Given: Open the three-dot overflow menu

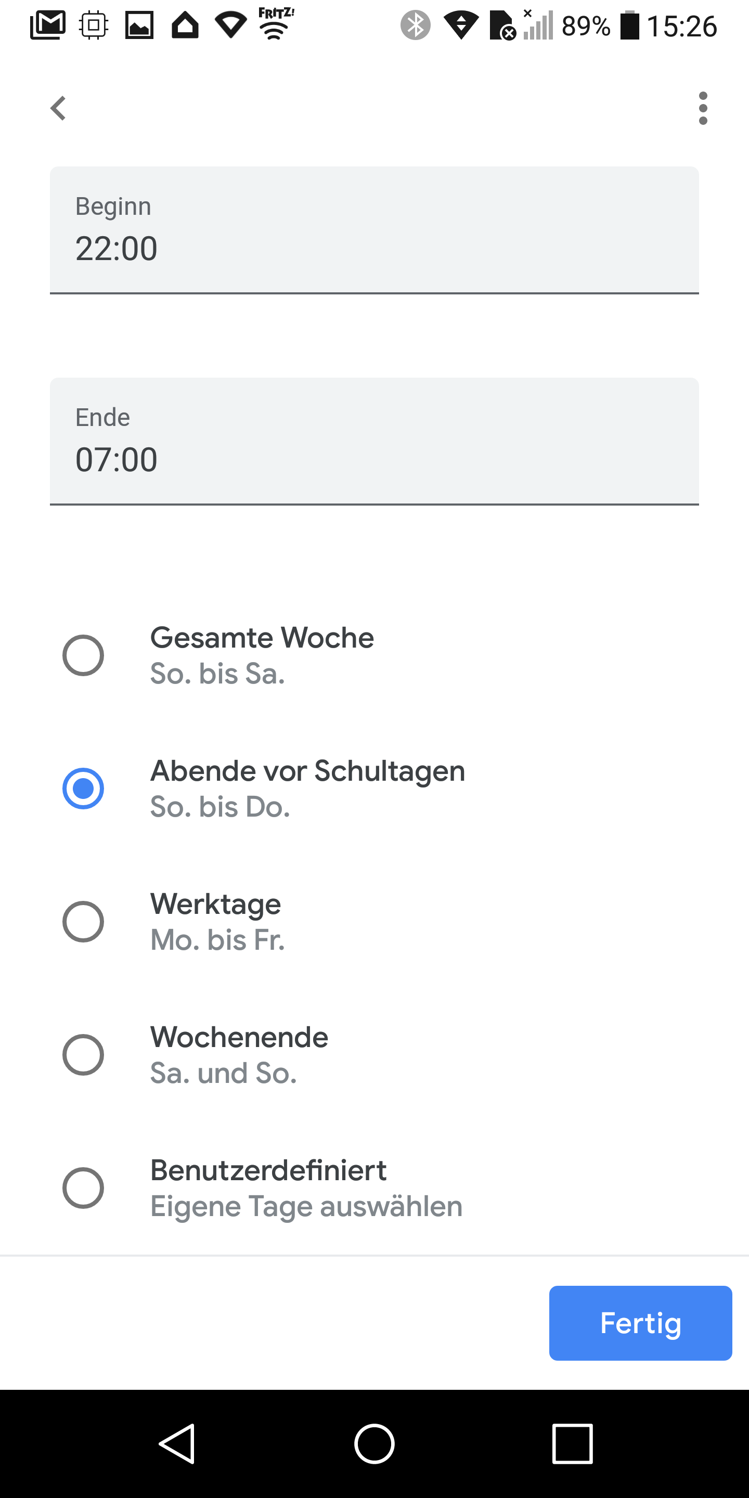Looking at the screenshot, I should [x=703, y=108].
